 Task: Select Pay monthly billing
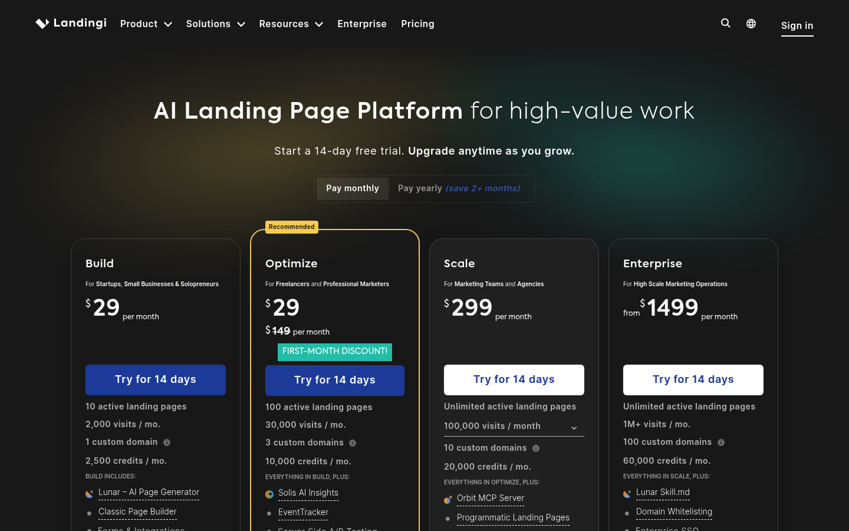(353, 188)
